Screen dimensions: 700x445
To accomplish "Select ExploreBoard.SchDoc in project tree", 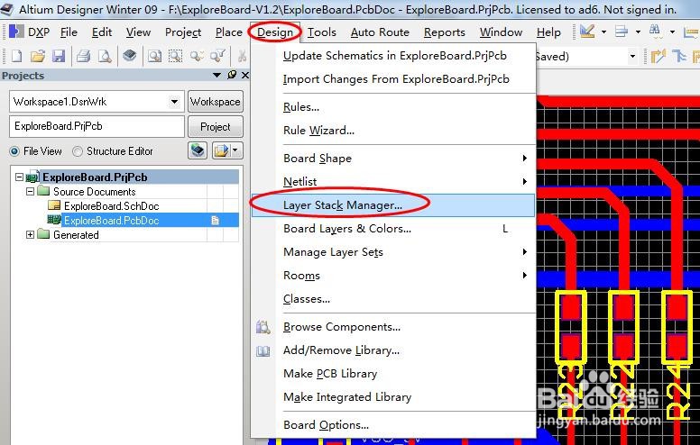I will click(111, 206).
